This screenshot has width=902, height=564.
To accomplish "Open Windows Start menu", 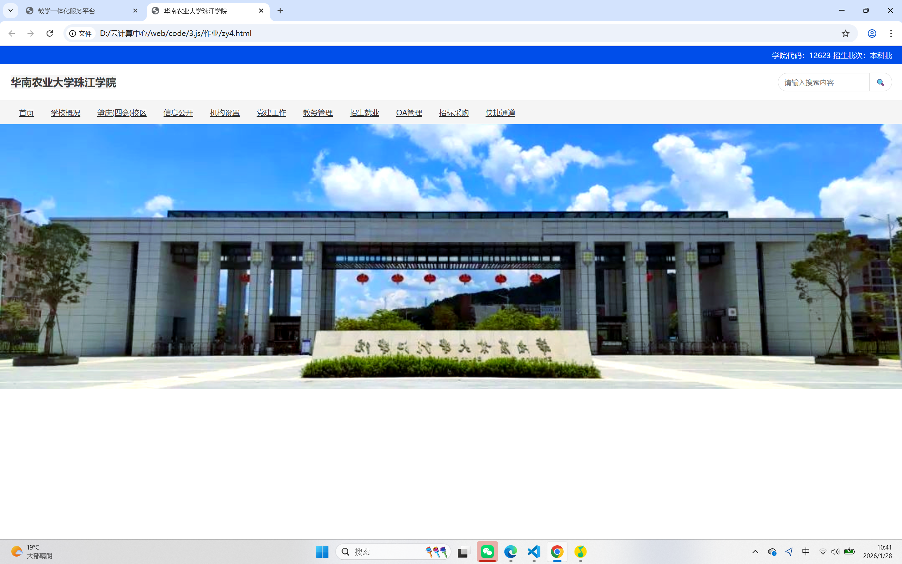I will (322, 551).
